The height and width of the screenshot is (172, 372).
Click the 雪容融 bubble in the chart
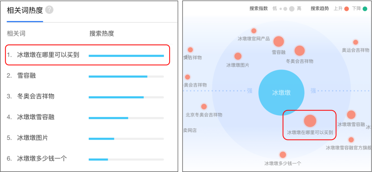point(278,42)
